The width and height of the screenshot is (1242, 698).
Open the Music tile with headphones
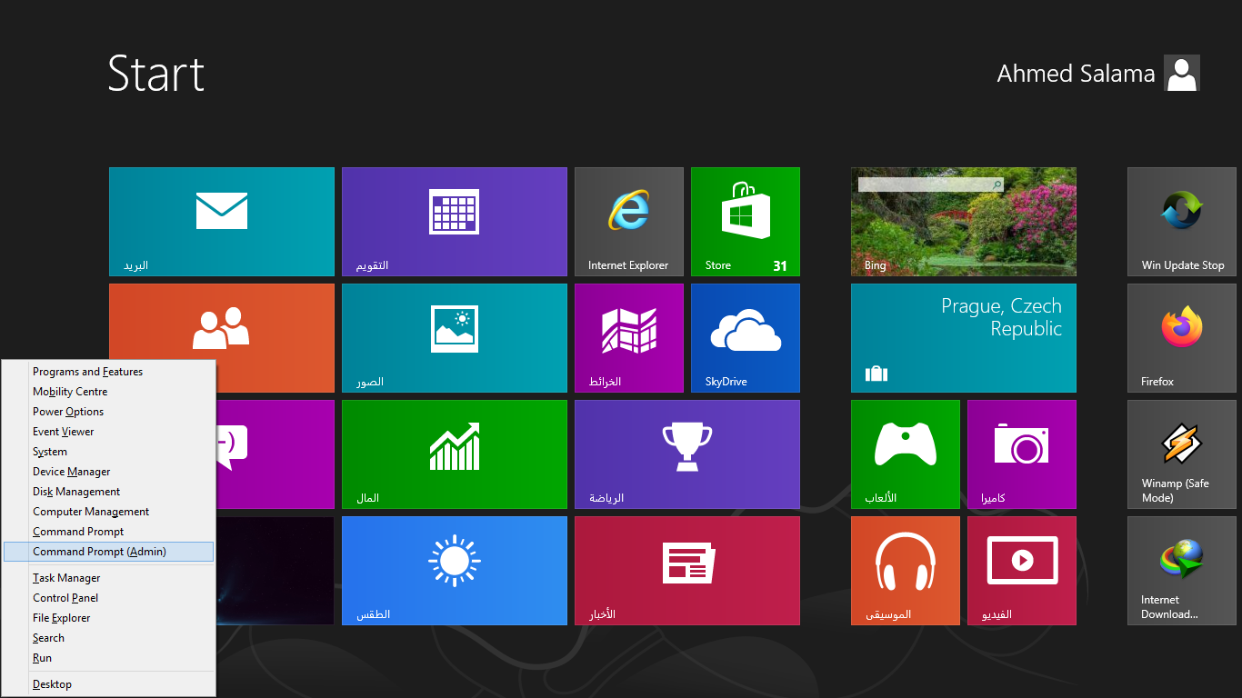[906, 571]
